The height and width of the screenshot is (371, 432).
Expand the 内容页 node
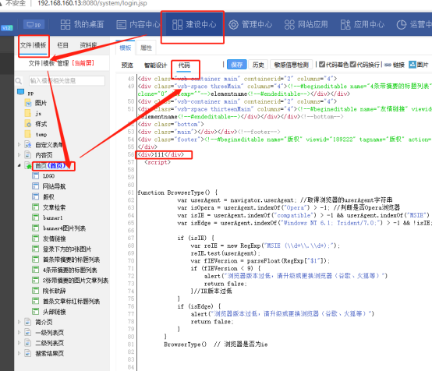tap(19, 155)
